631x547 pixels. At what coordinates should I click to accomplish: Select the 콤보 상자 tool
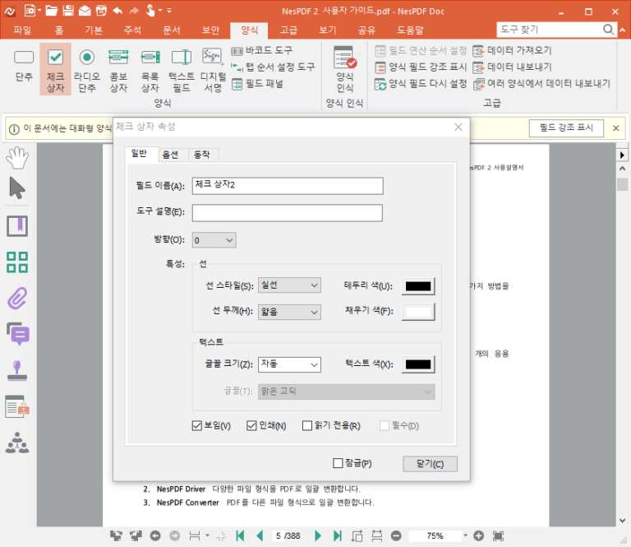tap(118, 69)
